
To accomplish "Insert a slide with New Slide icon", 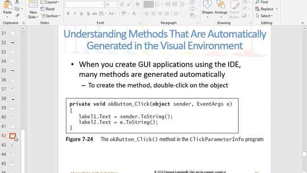I will [33, 4].
